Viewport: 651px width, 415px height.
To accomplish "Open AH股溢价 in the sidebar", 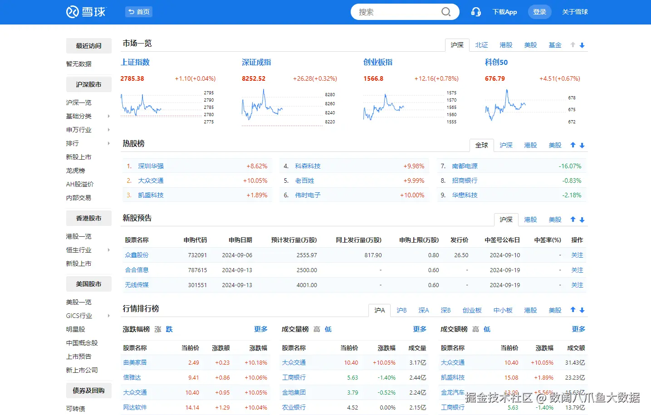I will click(x=80, y=184).
